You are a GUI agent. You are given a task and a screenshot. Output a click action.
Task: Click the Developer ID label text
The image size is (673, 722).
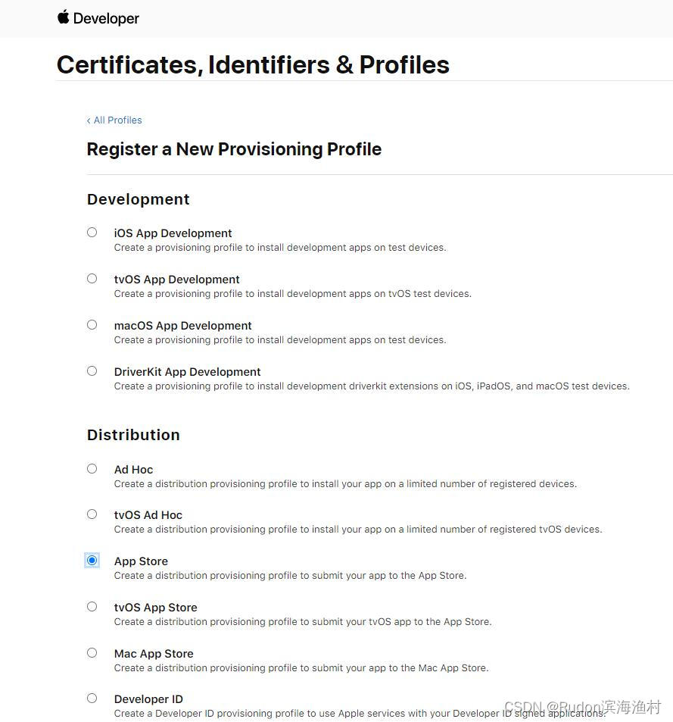coord(148,699)
